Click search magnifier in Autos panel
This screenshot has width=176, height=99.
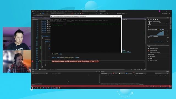[46, 73]
